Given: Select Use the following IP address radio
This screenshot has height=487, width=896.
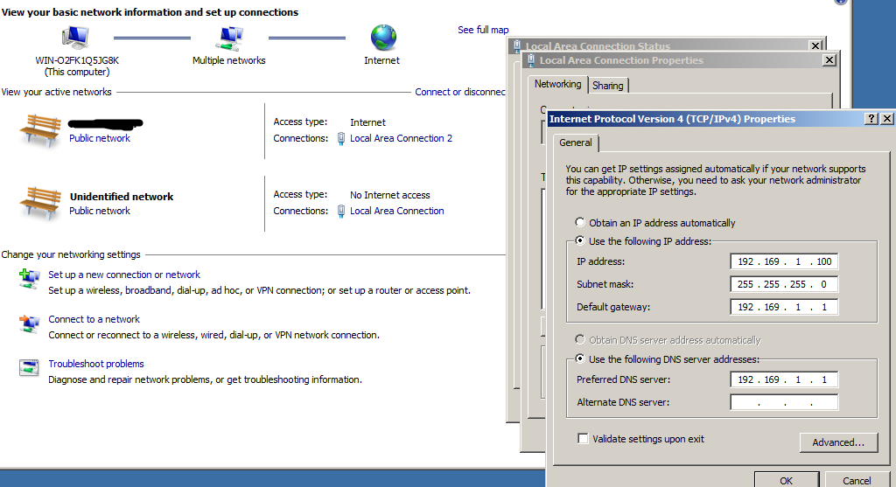Looking at the screenshot, I should pyautogui.click(x=580, y=240).
